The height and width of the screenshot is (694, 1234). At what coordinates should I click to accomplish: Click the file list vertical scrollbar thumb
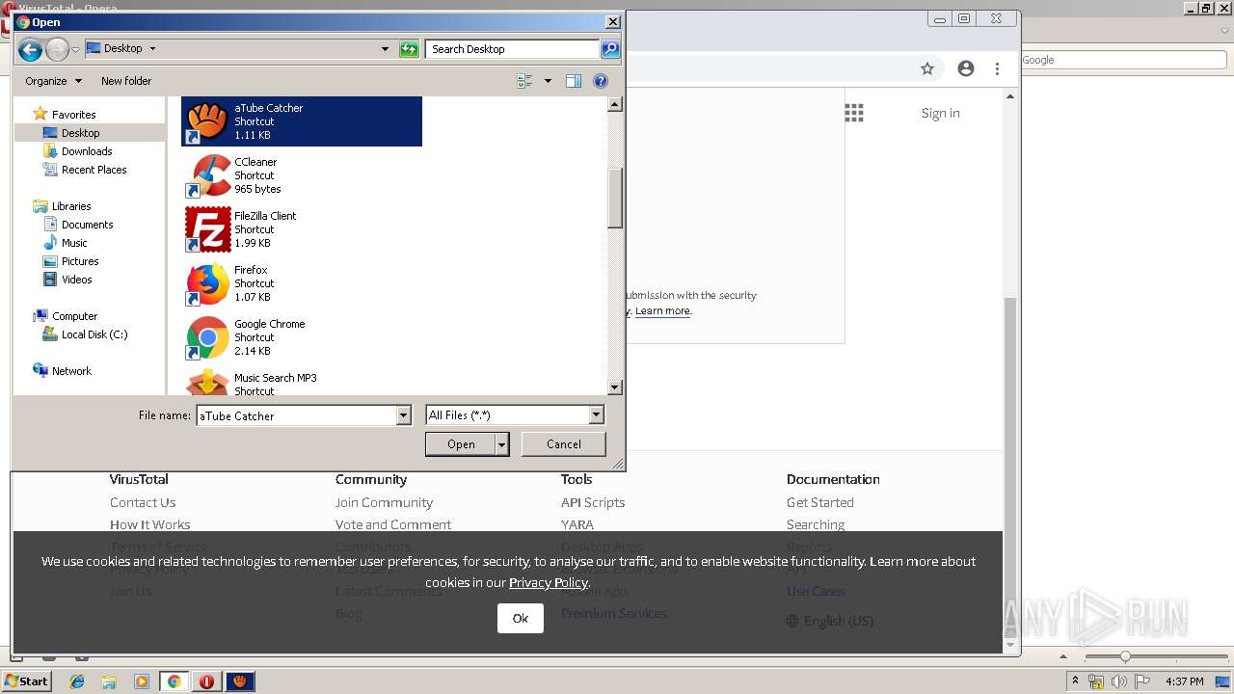point(615,198)
